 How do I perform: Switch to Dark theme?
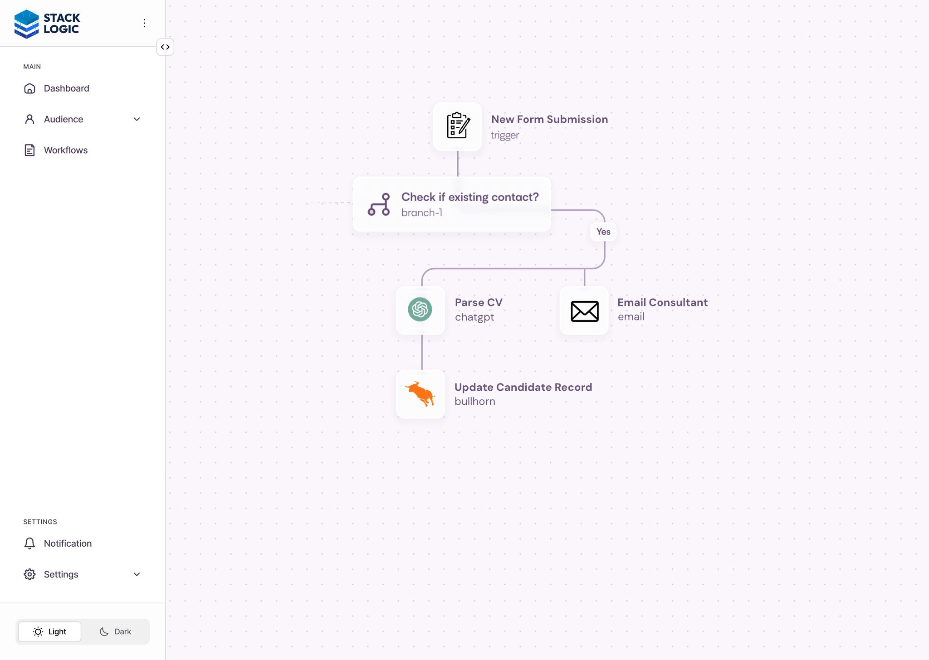click(115, 631)
